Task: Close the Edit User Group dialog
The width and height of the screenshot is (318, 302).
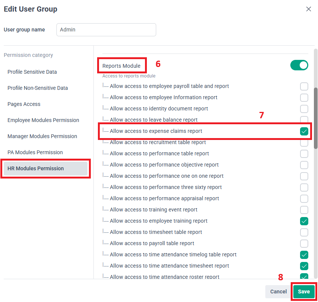Action: pos(308,9)
